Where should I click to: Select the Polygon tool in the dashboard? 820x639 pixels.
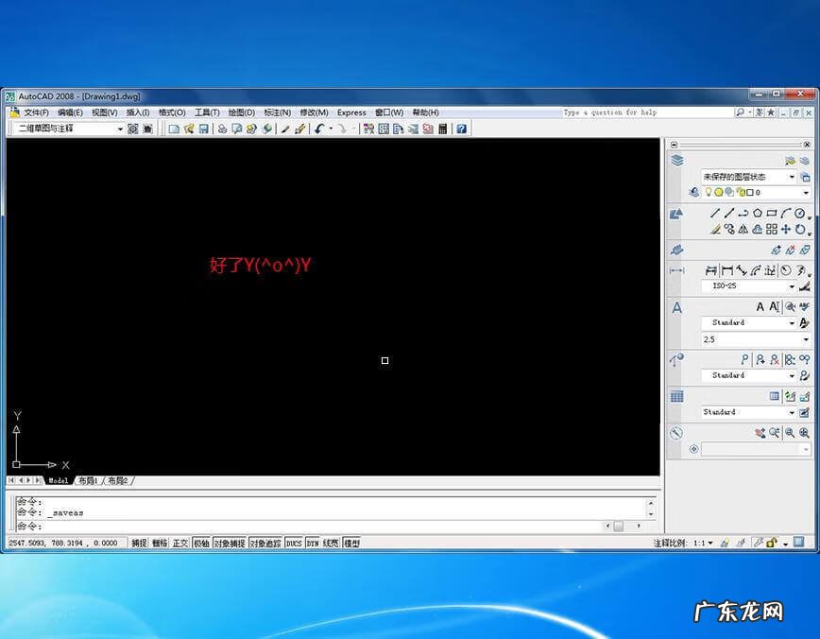(x=758, y=215)
